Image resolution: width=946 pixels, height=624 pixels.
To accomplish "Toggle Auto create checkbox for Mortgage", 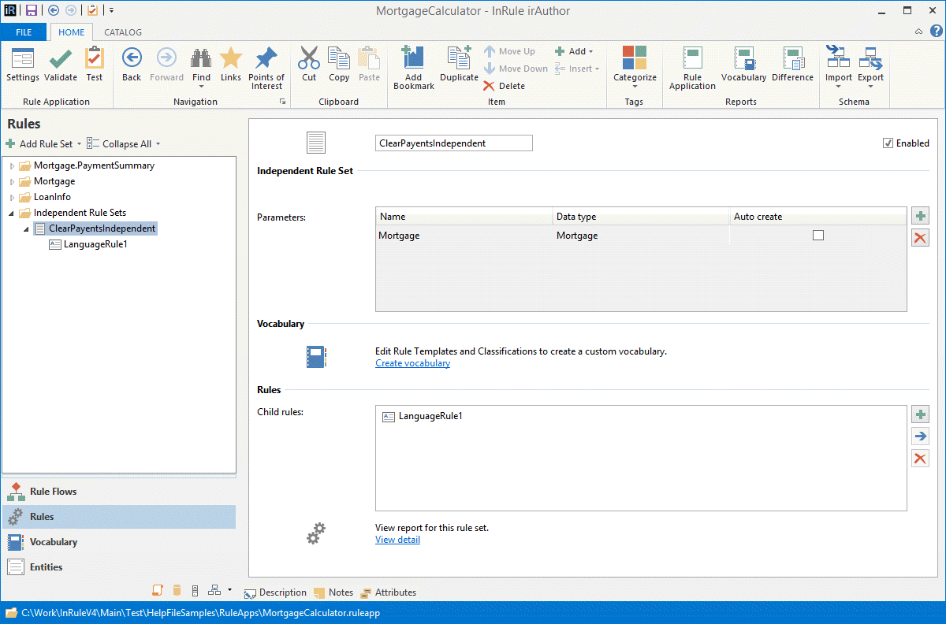I will point(818,236).
